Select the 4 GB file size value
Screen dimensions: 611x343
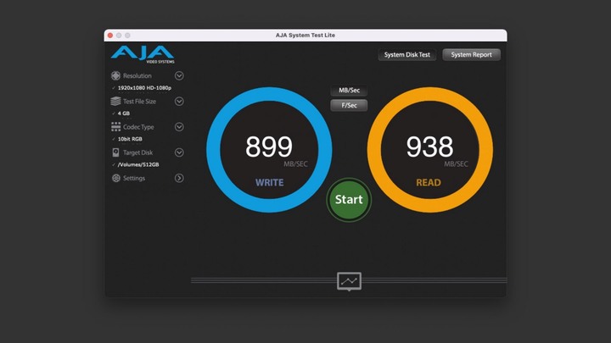(124, 113)
